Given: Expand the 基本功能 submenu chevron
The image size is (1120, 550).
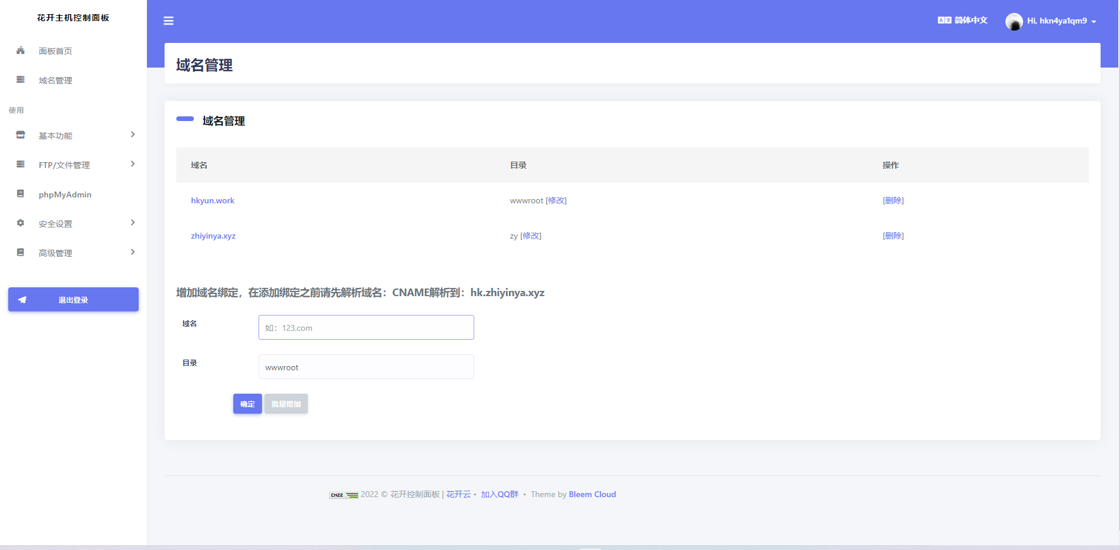Looking at the screenshot, I should tap(133, 135).
